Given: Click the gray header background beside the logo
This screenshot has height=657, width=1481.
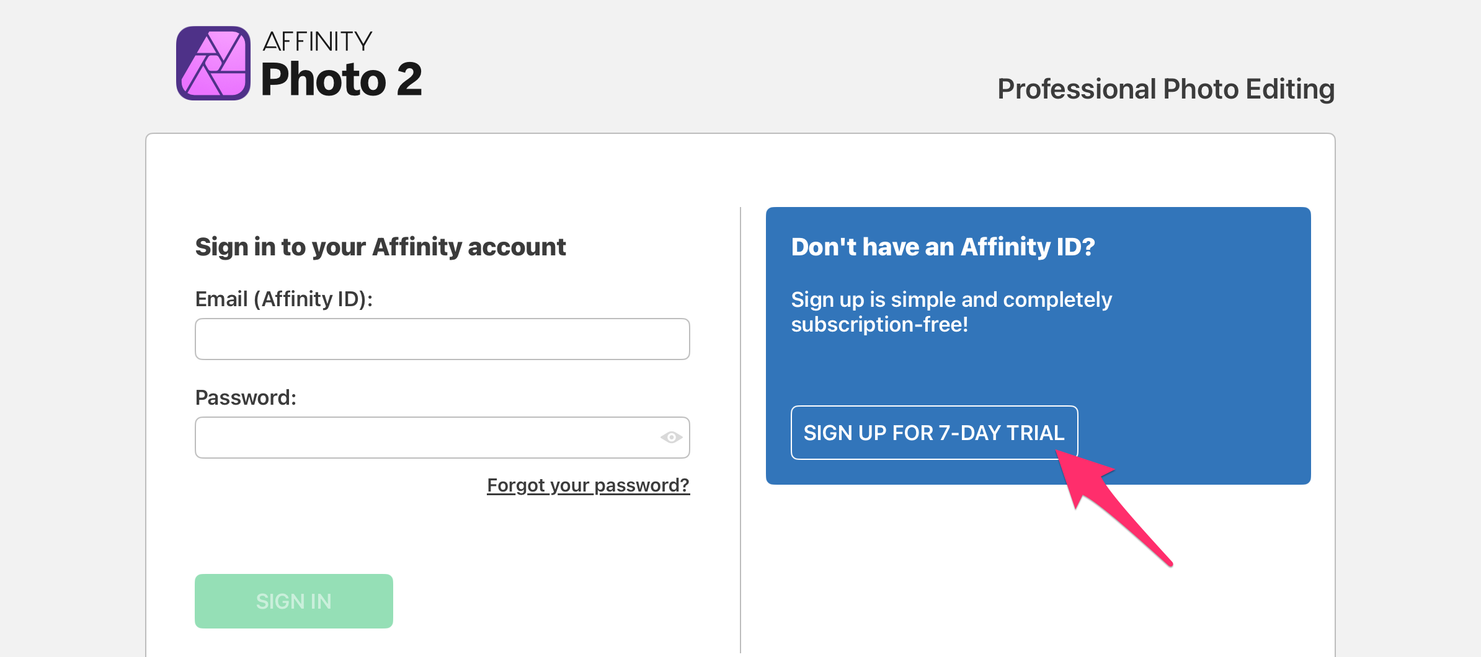Looking at the screenshot, I should [682, 62].
